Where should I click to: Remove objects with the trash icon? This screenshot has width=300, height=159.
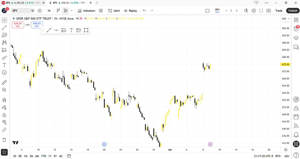[x=4, y=140]
